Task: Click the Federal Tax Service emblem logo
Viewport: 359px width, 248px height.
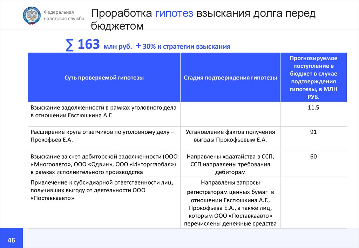Action: tap(32, 15)
